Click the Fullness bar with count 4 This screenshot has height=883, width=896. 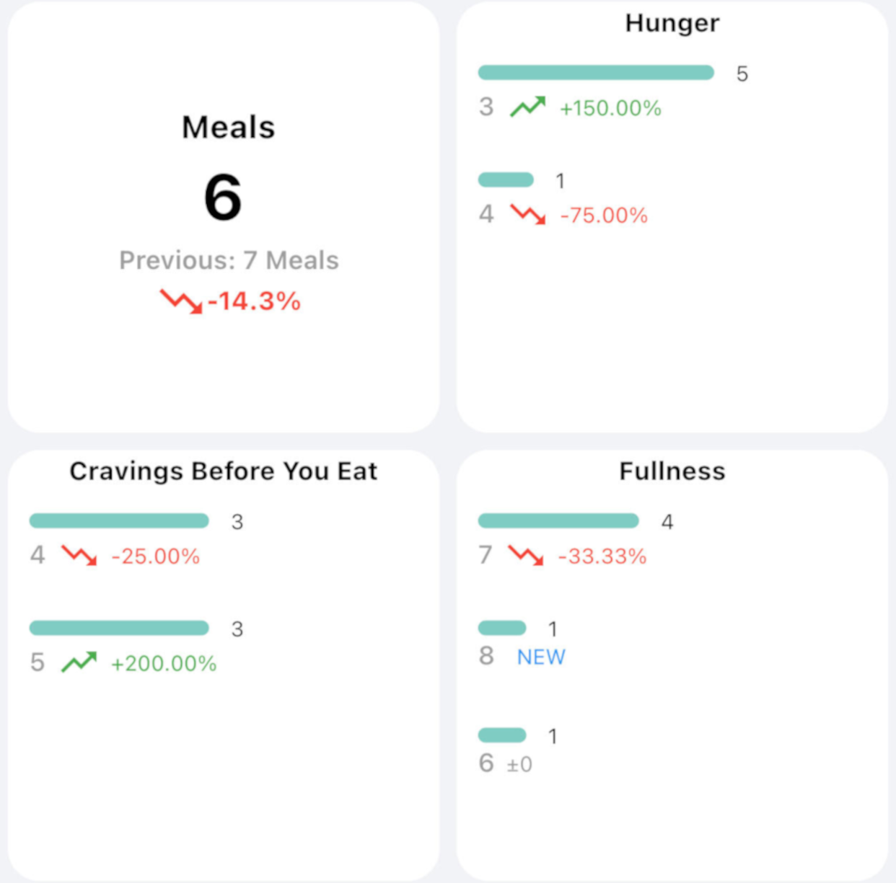(x=558, y=520)
